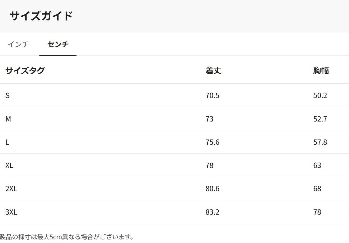Select the L size tag row
The height and width of the screenshot is (243, 349).
[7, 142]
